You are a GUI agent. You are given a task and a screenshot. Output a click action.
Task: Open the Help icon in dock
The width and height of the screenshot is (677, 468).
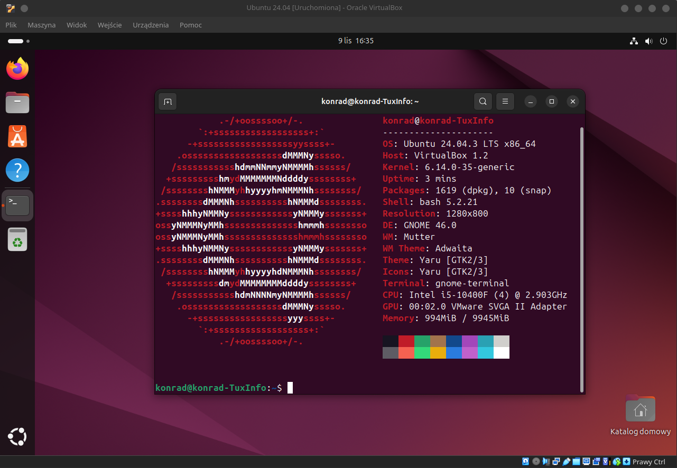[17, 171]
